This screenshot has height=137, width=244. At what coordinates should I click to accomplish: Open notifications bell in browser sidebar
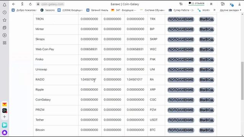[5, 5]
